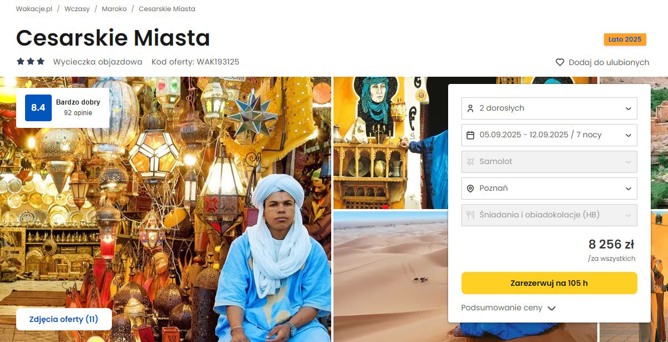Open the desert dunes photo thumbnail

(391, 276)
